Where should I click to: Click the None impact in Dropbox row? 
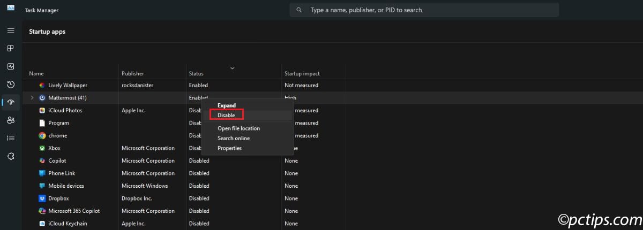291,198
